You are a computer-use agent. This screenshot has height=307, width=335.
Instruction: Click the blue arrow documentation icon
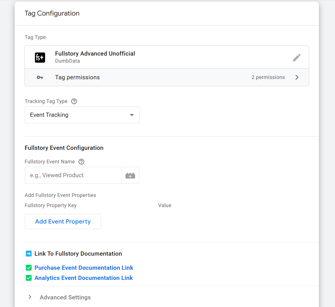(x=28, y=253)
